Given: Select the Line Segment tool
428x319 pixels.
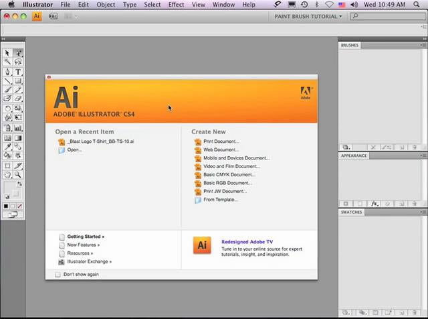Looking at the screenshot, I should click(7, 80).
